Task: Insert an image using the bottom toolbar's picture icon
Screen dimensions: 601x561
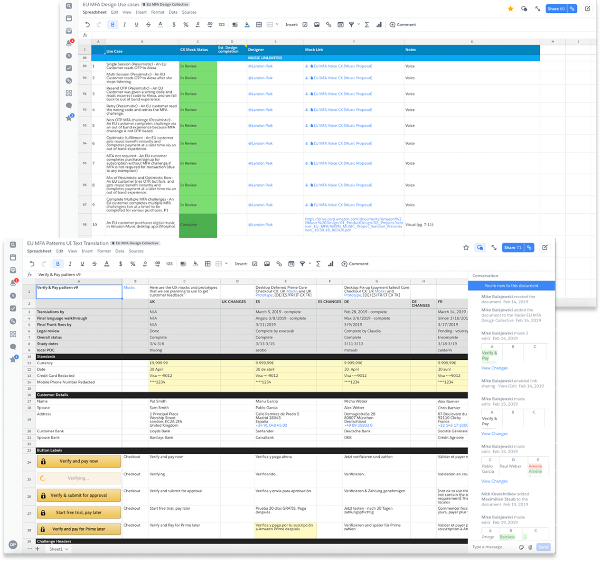Action: point(267,264)
